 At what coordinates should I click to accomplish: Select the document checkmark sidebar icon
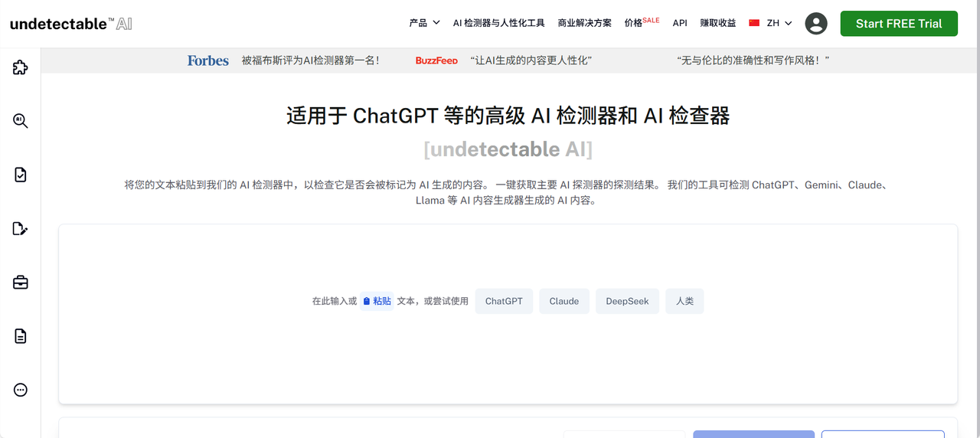click(21, 175)
